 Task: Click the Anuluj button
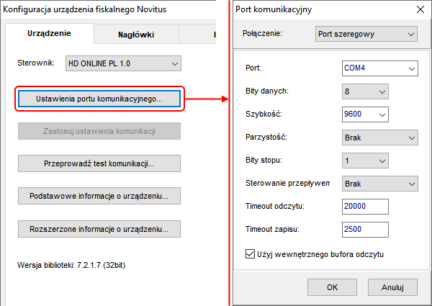click(x=392, y=287)
